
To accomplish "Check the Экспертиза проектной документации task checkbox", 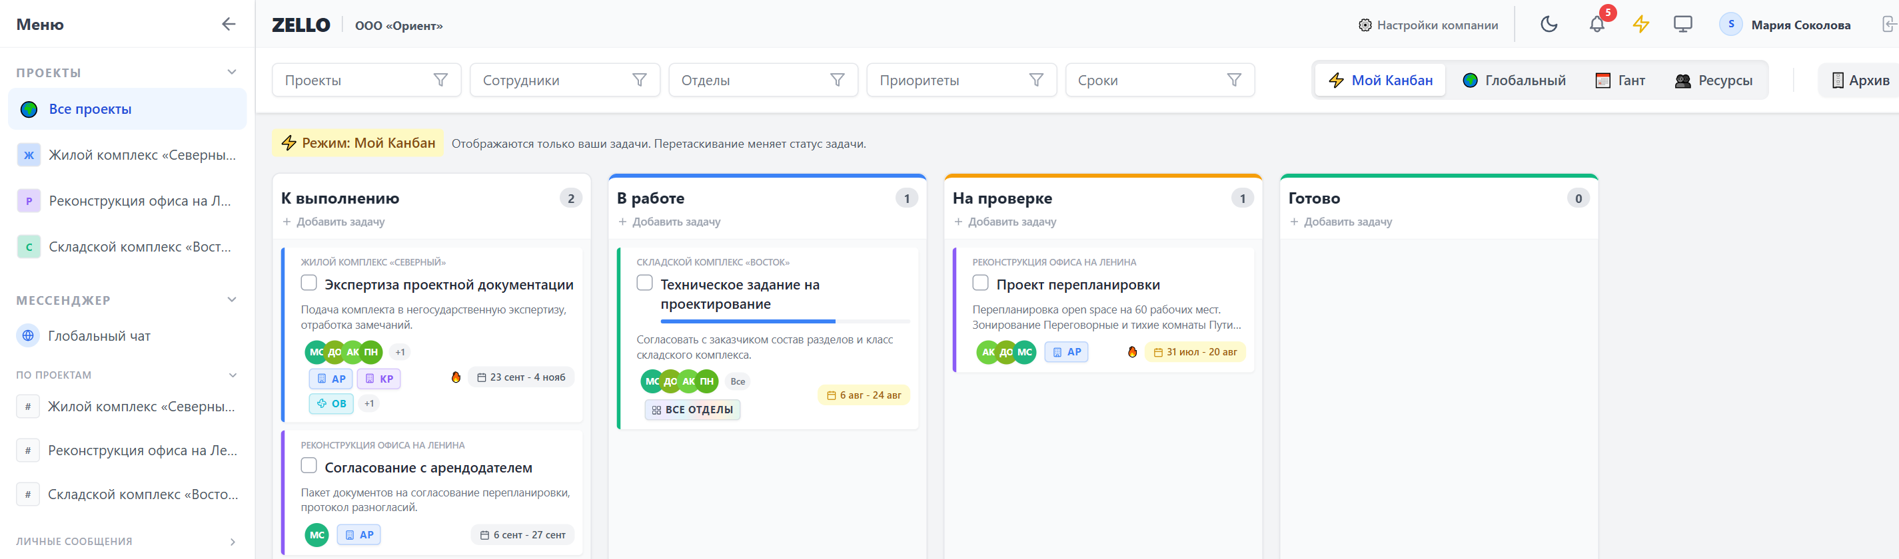I will point(309,283).
